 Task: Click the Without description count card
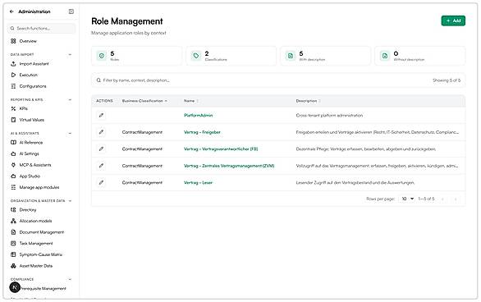coord(420,56)
